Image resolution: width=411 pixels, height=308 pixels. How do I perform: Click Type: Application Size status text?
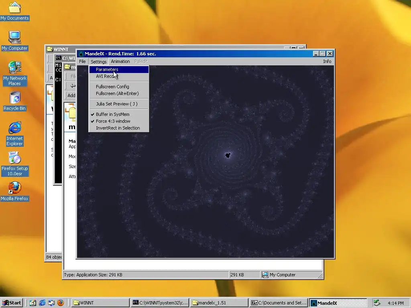(93, 275)
